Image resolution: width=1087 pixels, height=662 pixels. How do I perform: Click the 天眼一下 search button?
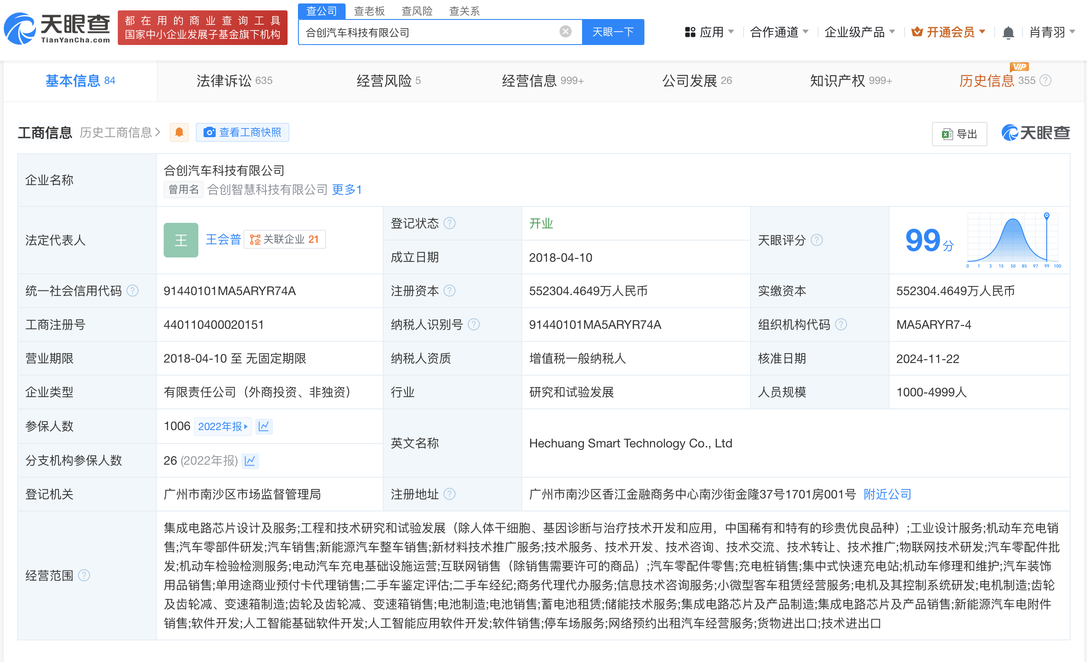point(612,32)
